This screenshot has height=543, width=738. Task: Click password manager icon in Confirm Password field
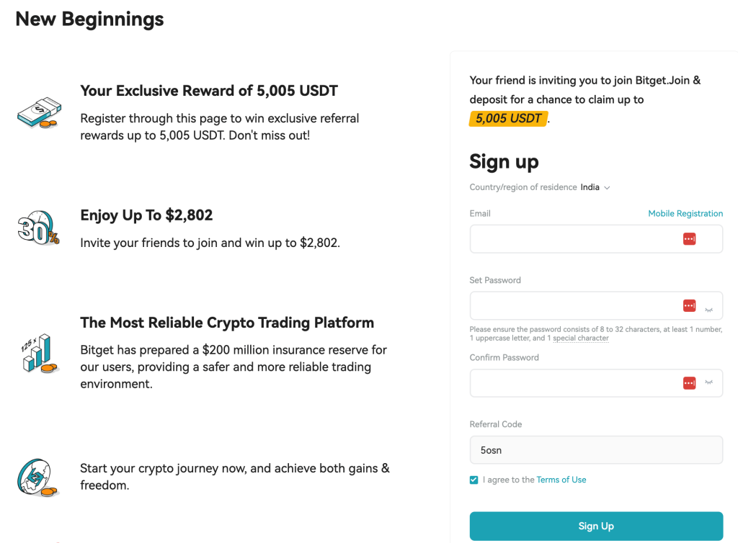click(x=689, y=383)
